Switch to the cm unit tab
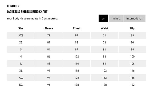The image size is (154, 92). [x=103, y=18]
